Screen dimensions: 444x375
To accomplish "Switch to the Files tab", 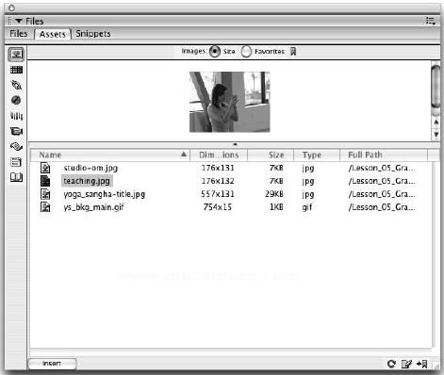I will point(19,34).
